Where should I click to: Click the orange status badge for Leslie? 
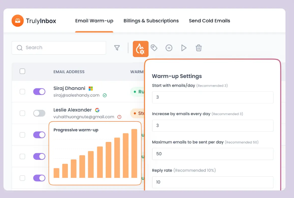pyautogui.click(x=138, y=113)
